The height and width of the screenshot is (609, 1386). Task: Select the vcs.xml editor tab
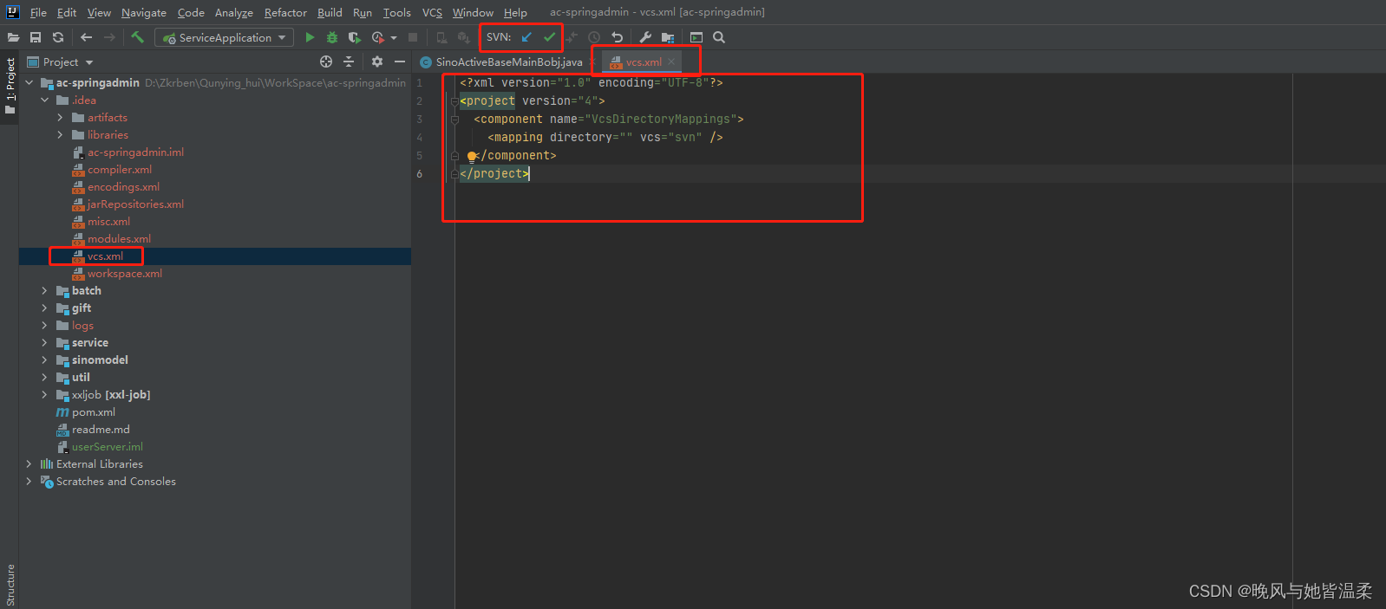pos(644,62)
